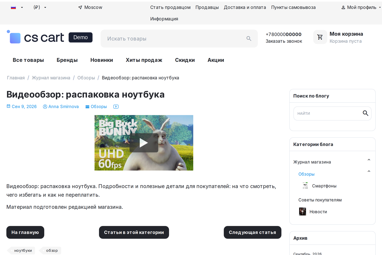Click the blog search magnifier icon
The height and width of the screenshot is (255, 382).
(365, 113)
